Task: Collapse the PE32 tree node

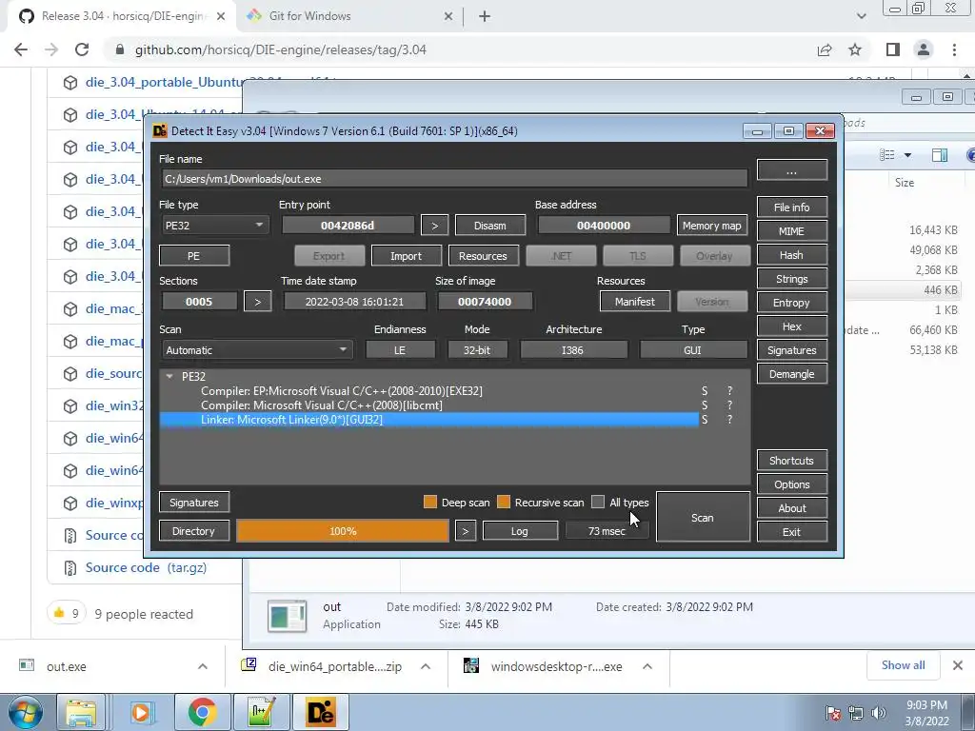Action: coord(169,376)
